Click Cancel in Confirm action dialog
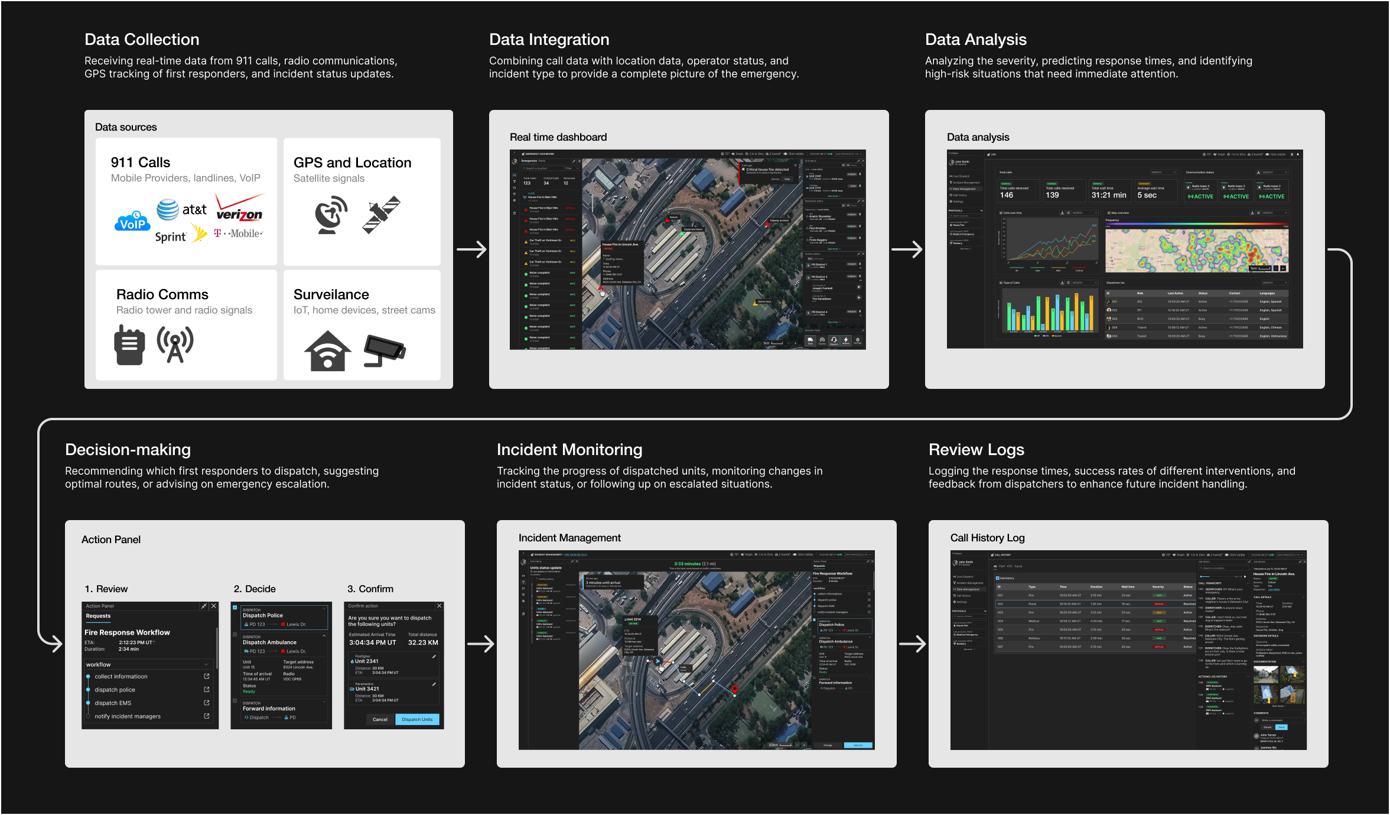Viewport: 1390px width, 815px height. pyautogui.click(x=380, y=719)
